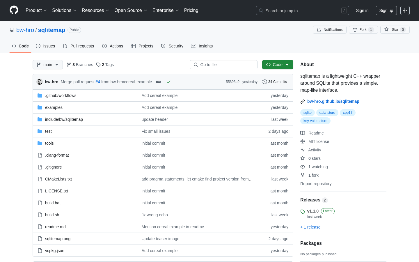Click the Sign in link
Viewport: 419px width, 262px height.
[362, 10]
